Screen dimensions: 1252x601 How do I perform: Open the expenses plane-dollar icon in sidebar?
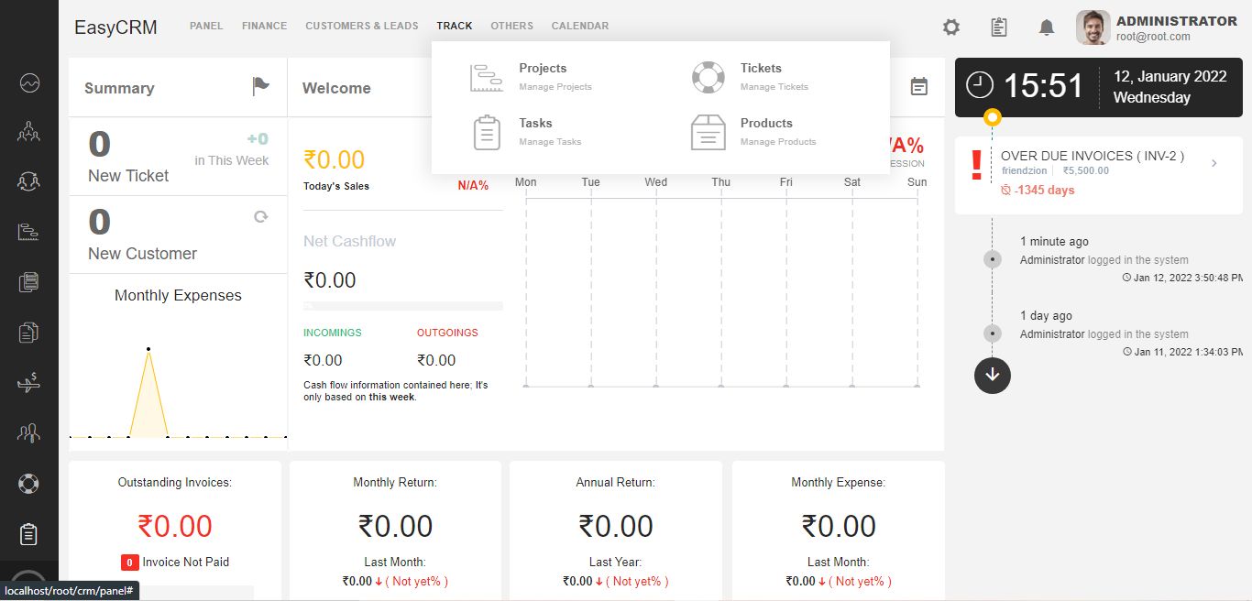[x=29, y=383]
